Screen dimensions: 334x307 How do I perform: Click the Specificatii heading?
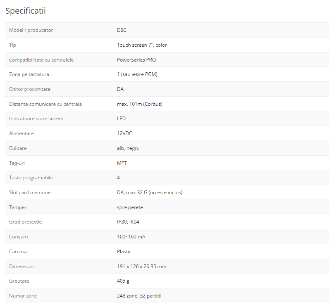pyautogui.click(x=25, y=11)
